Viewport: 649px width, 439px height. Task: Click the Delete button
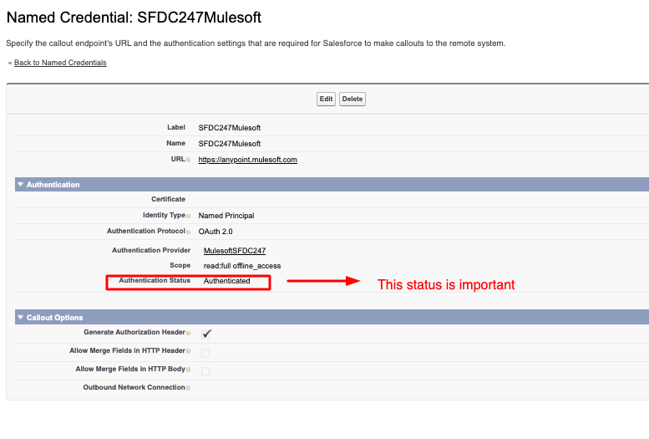[352, 99]
